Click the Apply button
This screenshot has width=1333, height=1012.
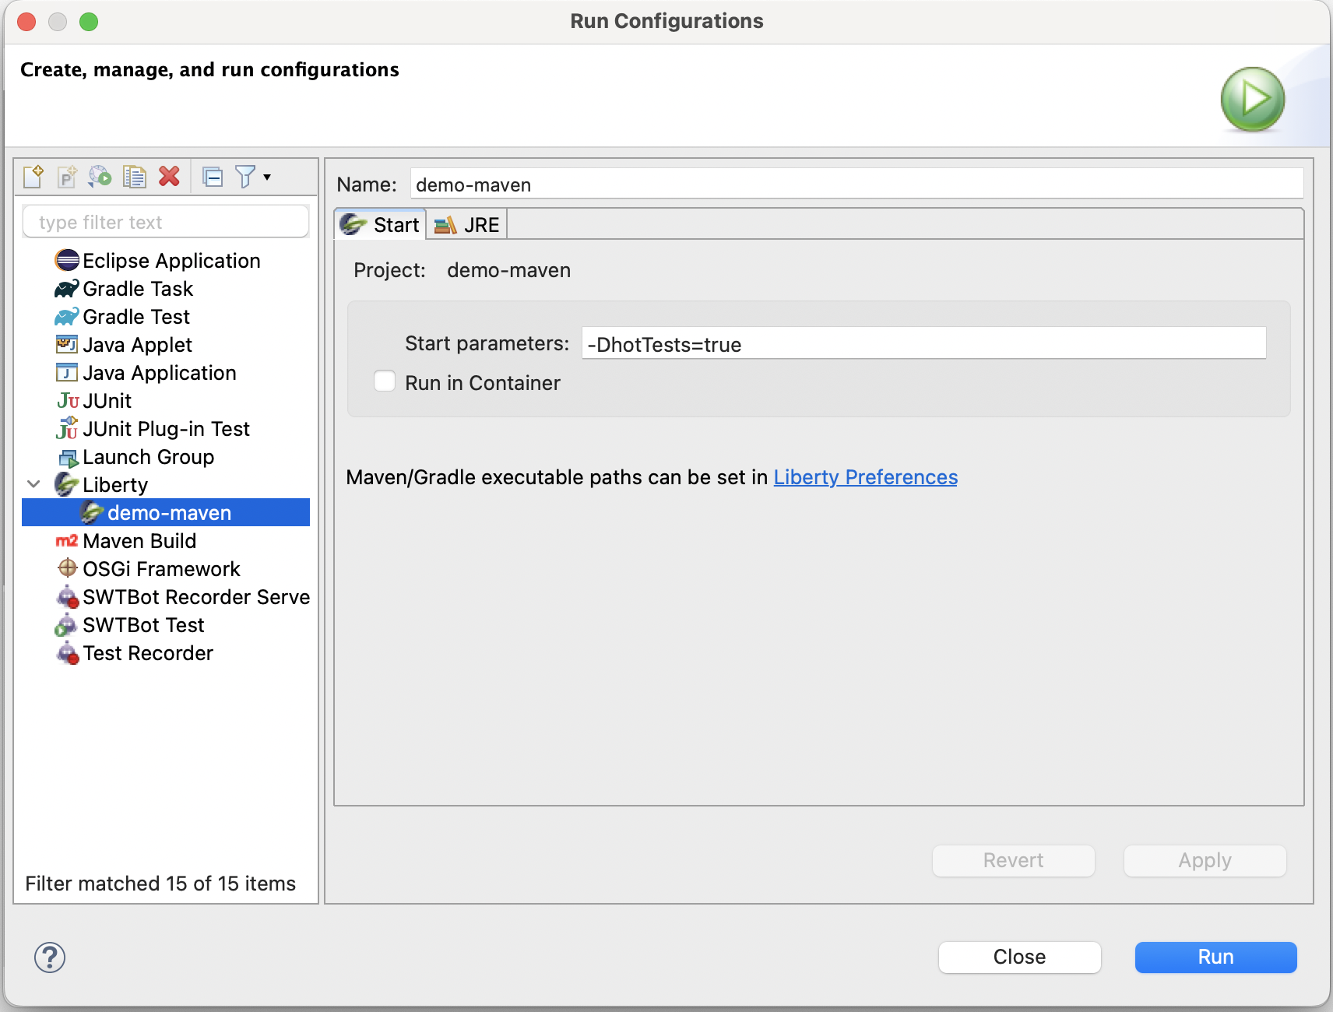point(1205,861)
